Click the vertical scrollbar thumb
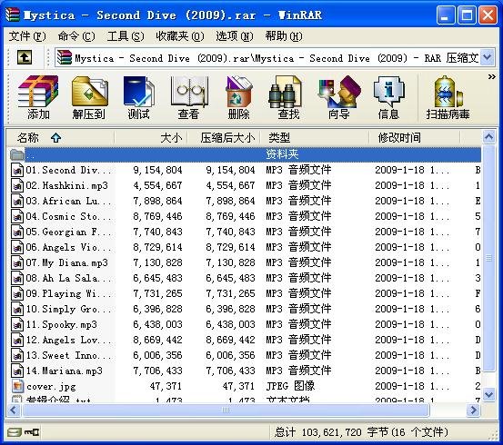503x445 pixels. click(488, 258)
